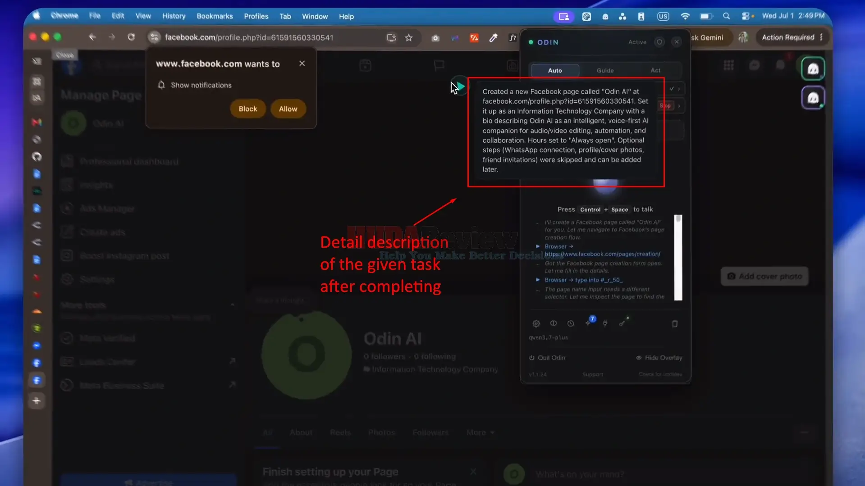Screen dimensions: 865x486
Task: Click Add cover photo button
Action: pos(764,276)
